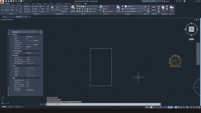
Task: Click Create block button
Action: pyautogui.click(x=106, y=6)
